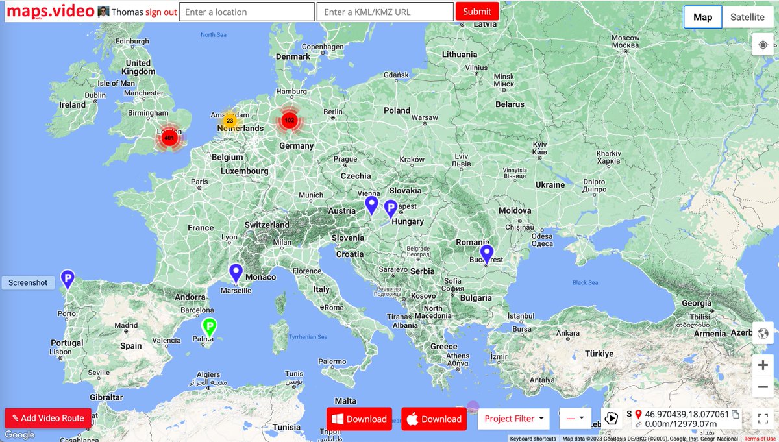Download the Apple version

(434, 419)
